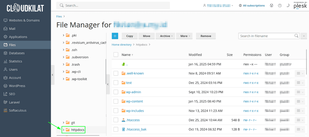This screenshot has width=309, height=137.
Task: Click the wp-admin folder icon
Action: [x=124, y=92]
